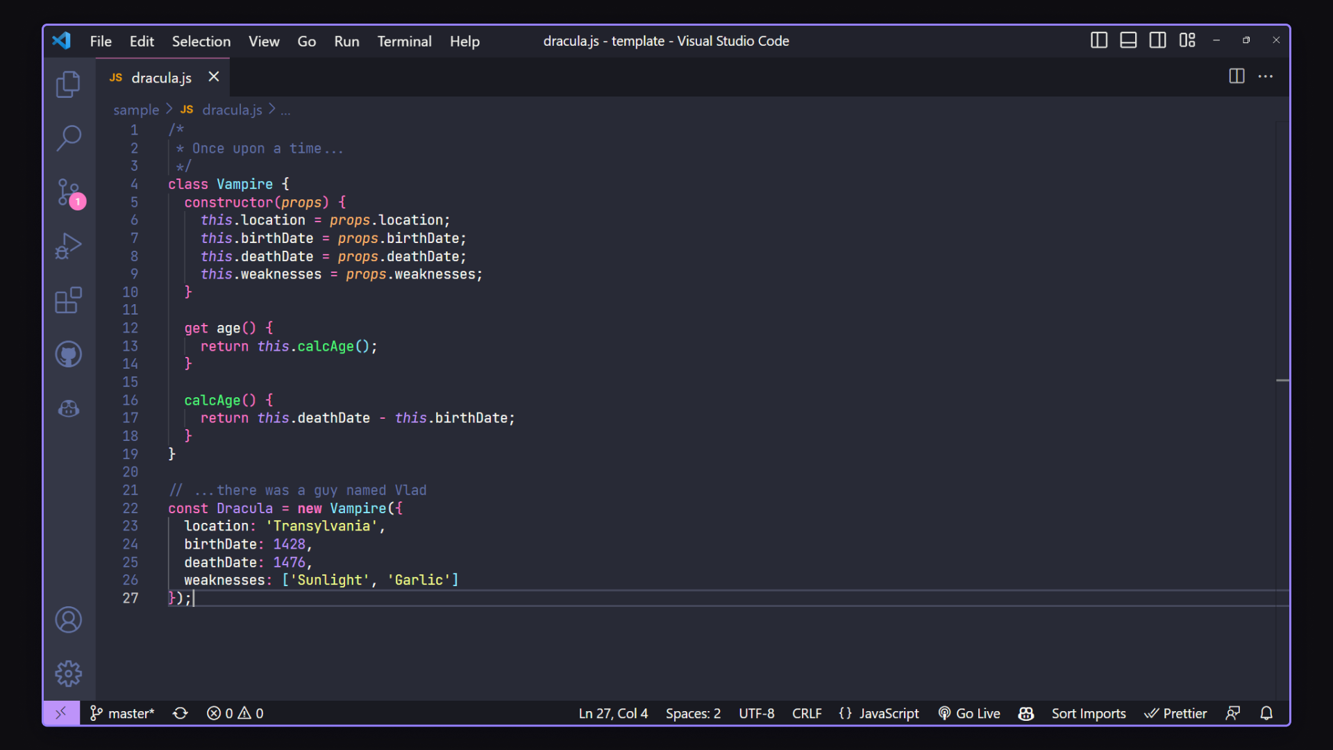Open the GitHub panel icon
Image resolution: width=1333 pixels, height=750 pixels.
(x=68, y=355)
